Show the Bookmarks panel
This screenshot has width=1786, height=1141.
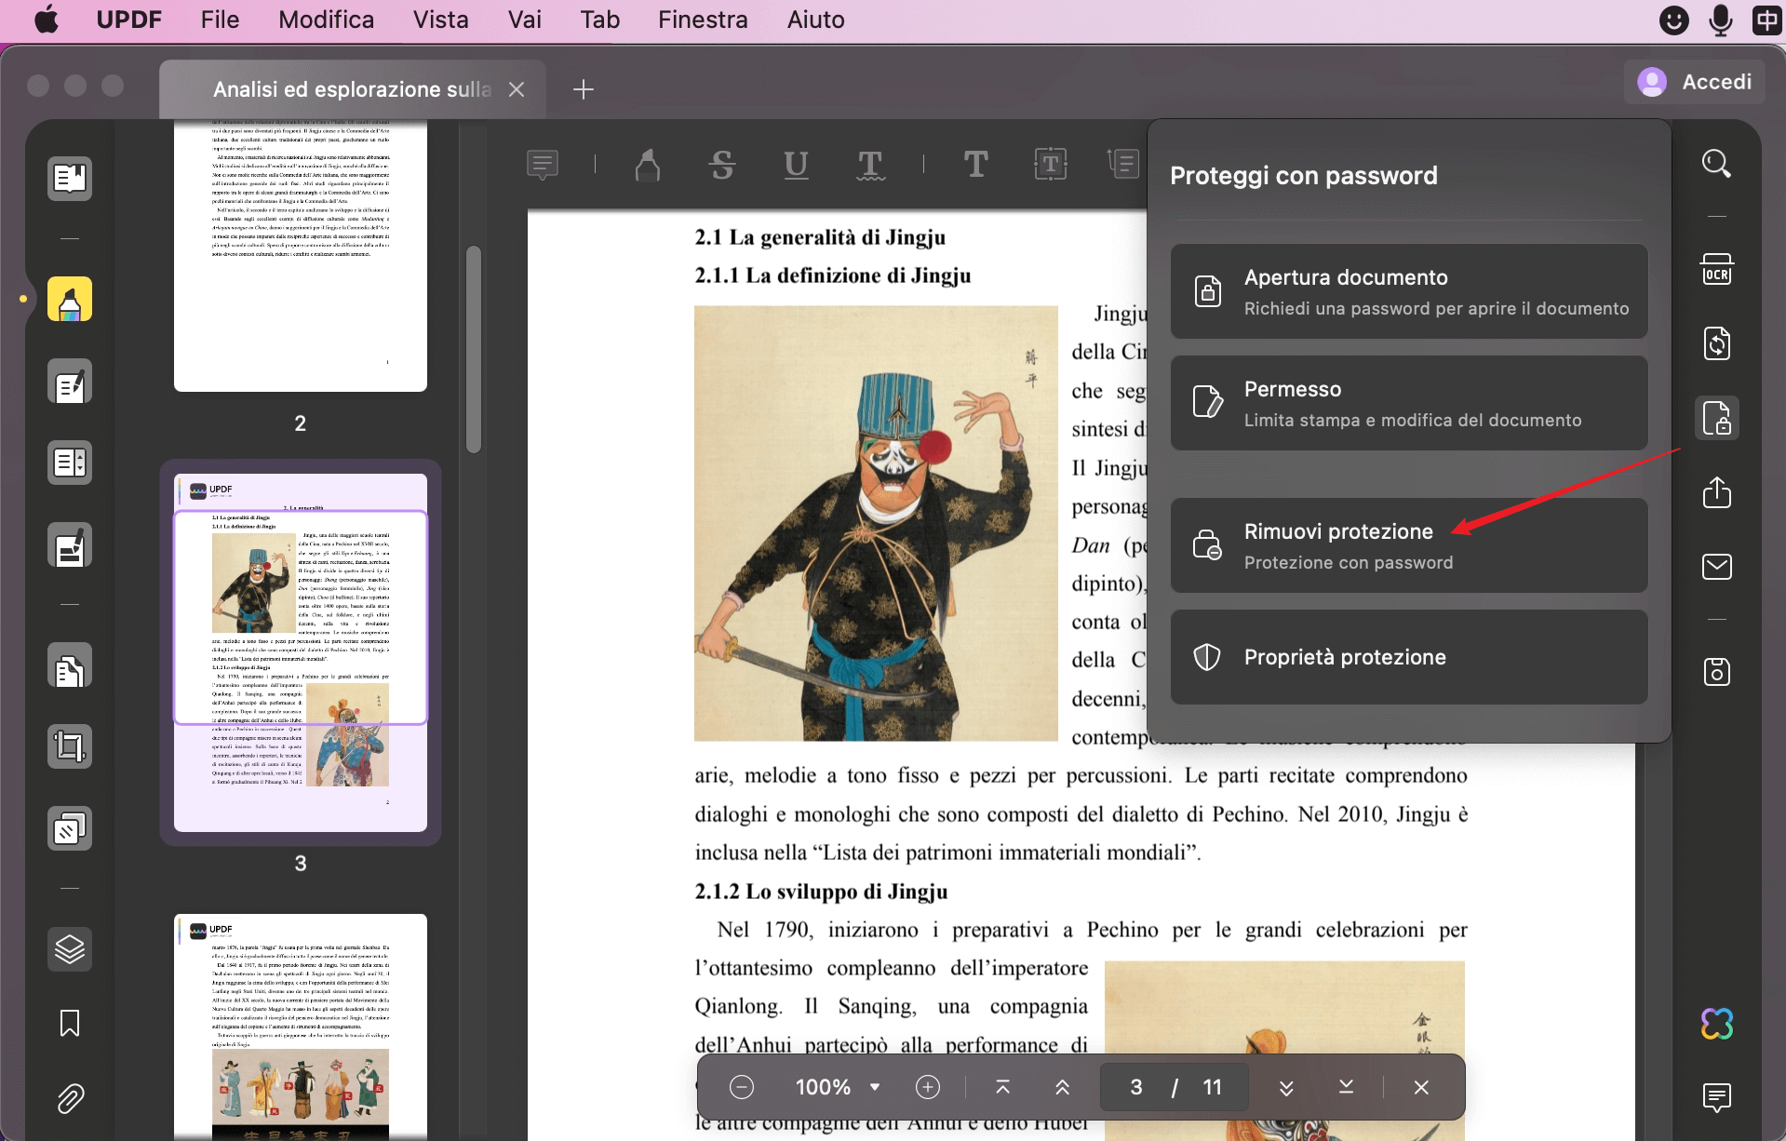tap(70, 1023)
